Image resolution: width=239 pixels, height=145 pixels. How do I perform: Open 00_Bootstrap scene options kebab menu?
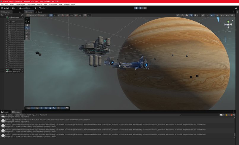point(22,17)
